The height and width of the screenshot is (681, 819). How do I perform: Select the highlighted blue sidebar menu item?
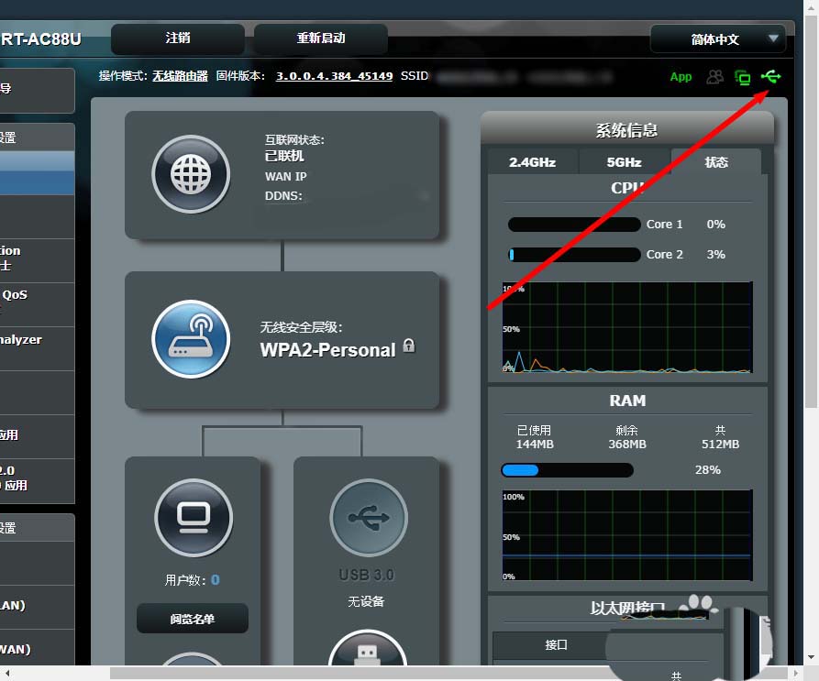[37, 173]
